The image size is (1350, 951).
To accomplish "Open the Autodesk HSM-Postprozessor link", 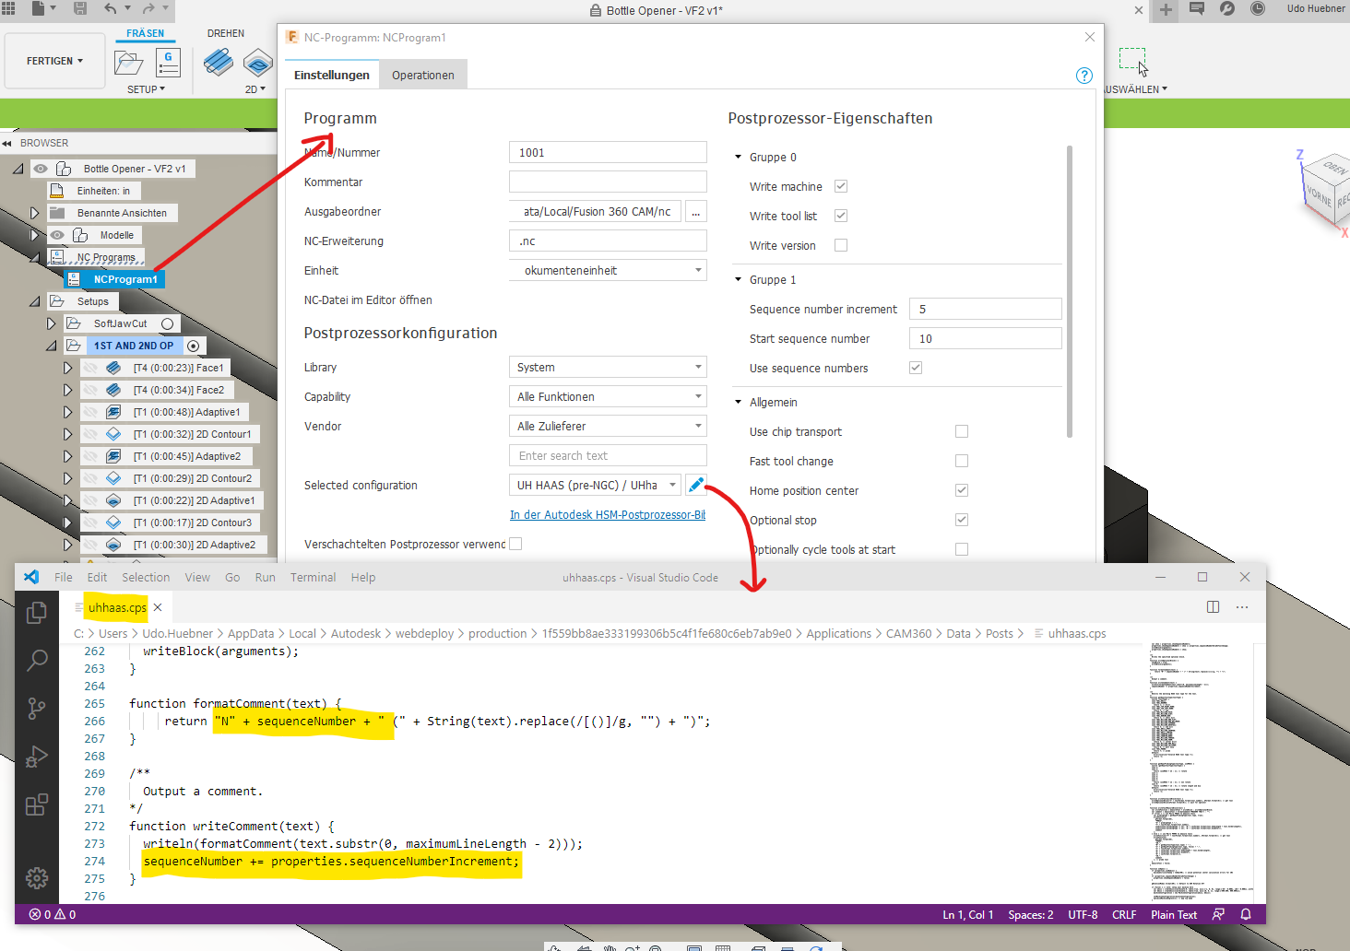I will [x=607, y=514].
